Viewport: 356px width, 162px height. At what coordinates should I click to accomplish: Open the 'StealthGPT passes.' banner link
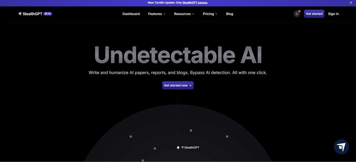click(x=195, y=3)
